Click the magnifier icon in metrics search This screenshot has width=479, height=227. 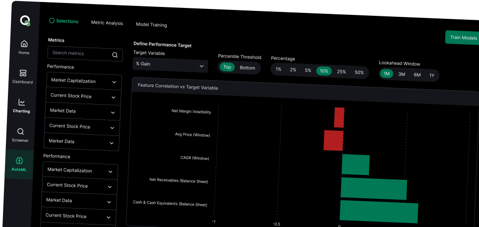[x=115, y=55]
